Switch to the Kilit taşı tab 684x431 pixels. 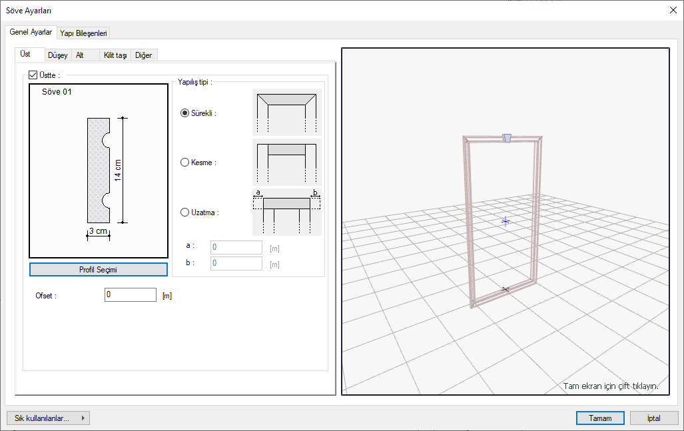[x=115, y=55]
